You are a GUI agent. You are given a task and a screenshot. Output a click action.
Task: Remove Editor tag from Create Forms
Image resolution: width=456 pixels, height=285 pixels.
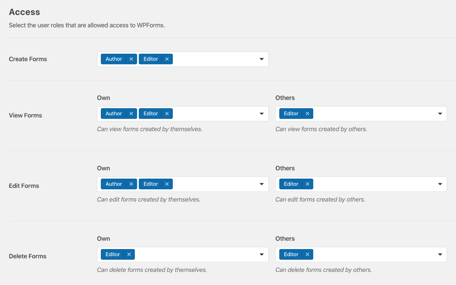coord(167,59)
